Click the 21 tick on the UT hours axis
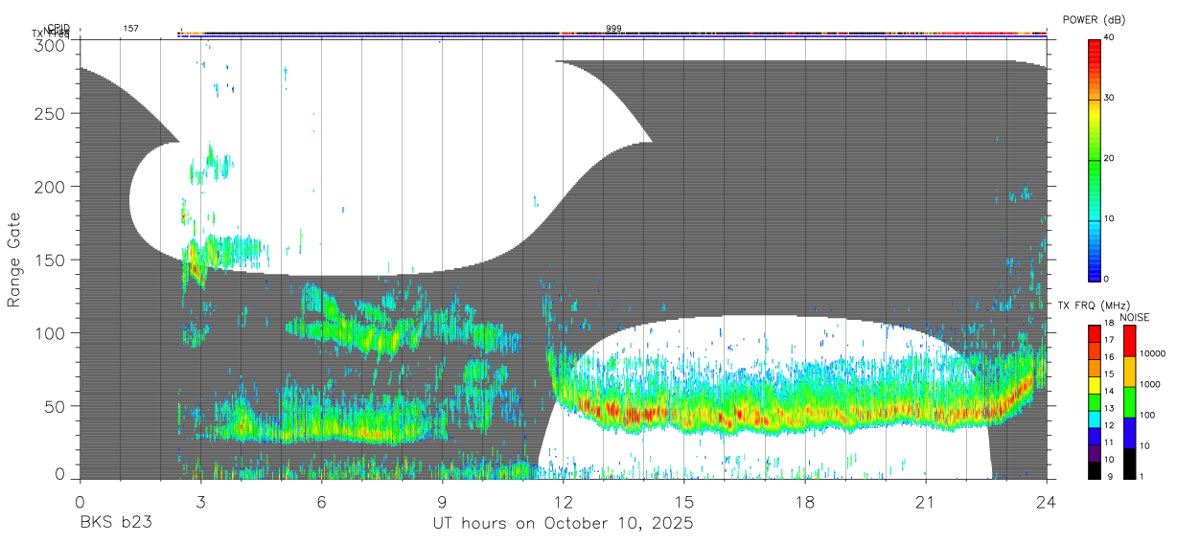The height and width of the screenshot is (543, 1177). [926, 502]
